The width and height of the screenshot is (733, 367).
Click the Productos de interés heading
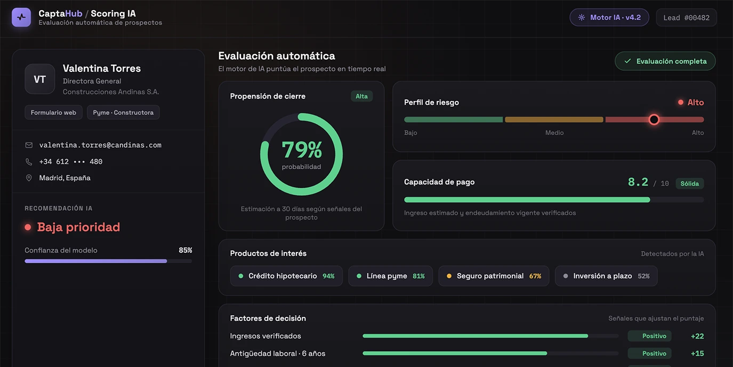268,254
